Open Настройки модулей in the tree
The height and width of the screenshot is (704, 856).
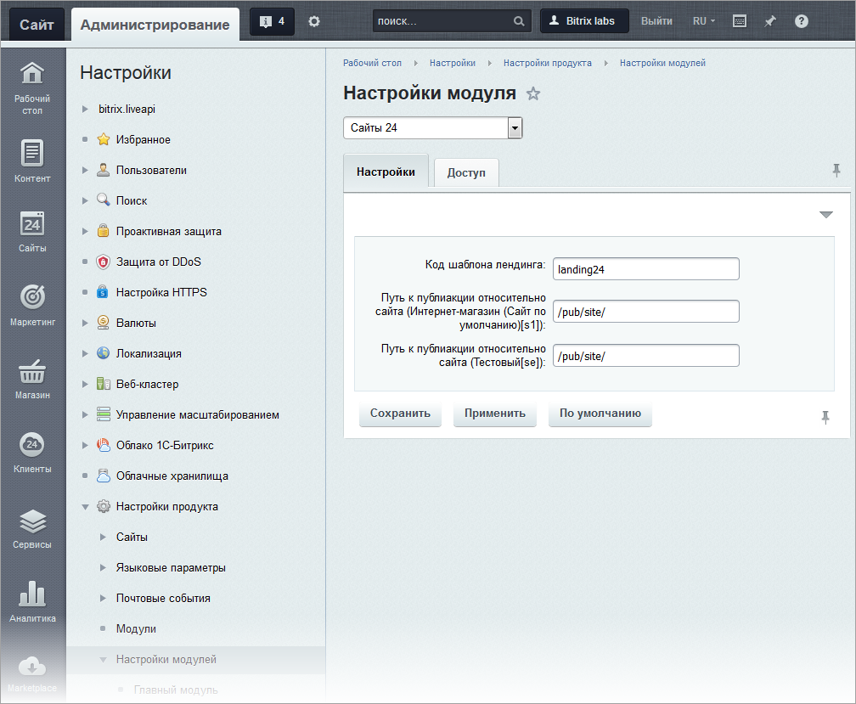[x=166, y=659]
